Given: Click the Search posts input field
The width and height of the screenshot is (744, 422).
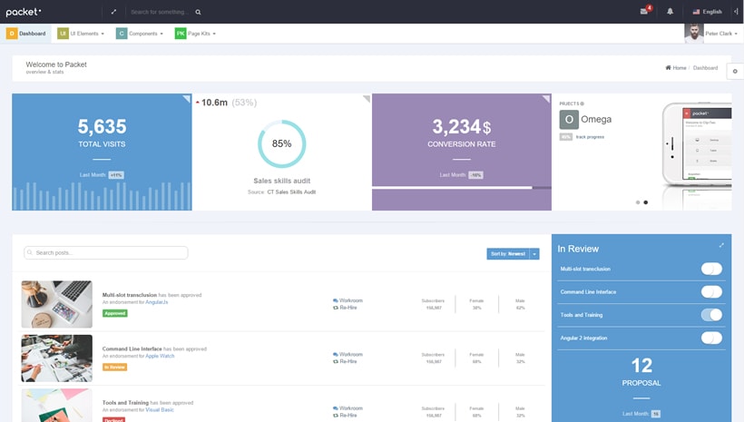Looking at the screenshot, I should pyautogui.click(x=106, y=253).
